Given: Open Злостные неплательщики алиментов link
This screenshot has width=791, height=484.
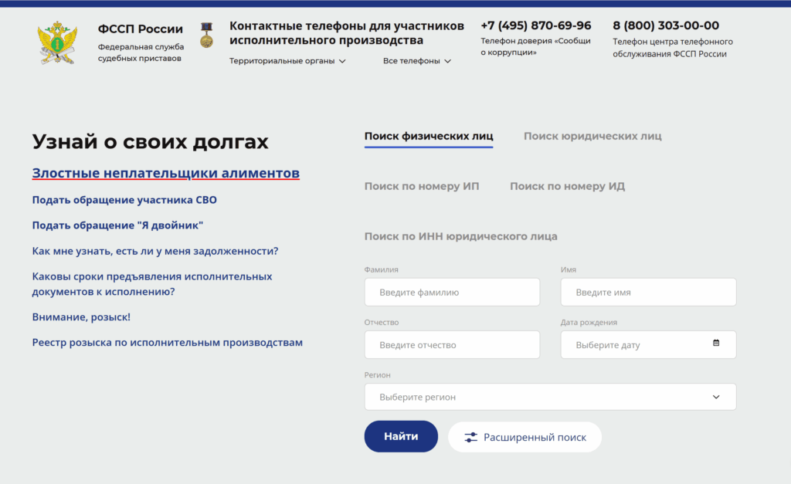Looking at the screenshot, I should click(166, 173).
